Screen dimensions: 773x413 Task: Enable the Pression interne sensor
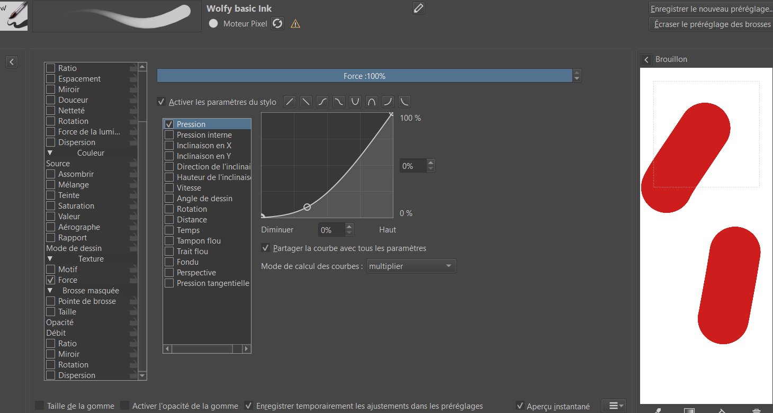(x=169, y=134)
